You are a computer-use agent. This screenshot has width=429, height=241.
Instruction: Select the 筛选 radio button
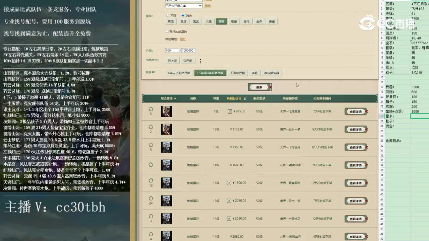(183, 15)
